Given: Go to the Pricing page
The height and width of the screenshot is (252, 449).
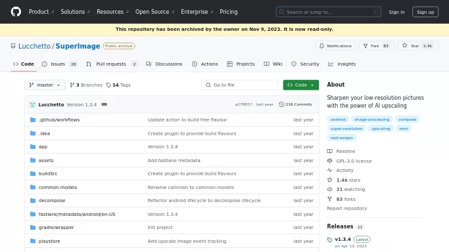Looking at the screenshot, I should click(x=229, y=12).
